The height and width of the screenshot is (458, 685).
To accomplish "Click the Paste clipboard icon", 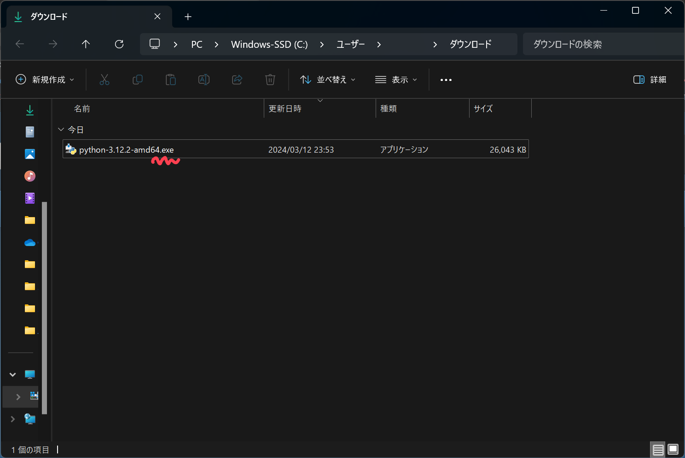I will (171, 80).
